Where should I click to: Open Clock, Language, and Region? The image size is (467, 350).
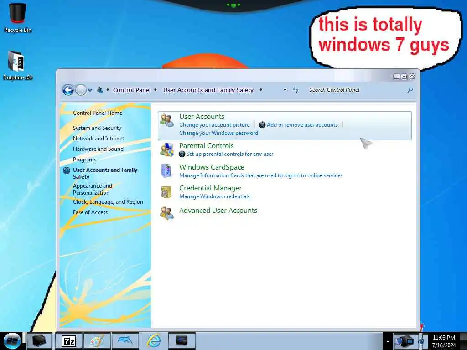(x=108, y=202)
